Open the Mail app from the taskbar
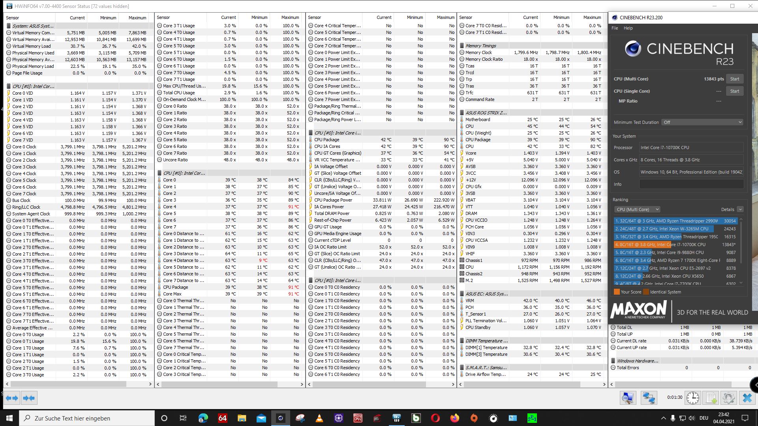 pos(261,418)
